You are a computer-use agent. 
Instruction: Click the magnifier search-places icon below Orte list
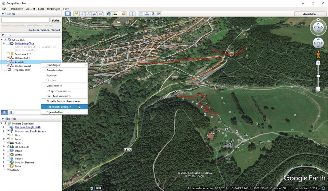click(x=4, y=113)
